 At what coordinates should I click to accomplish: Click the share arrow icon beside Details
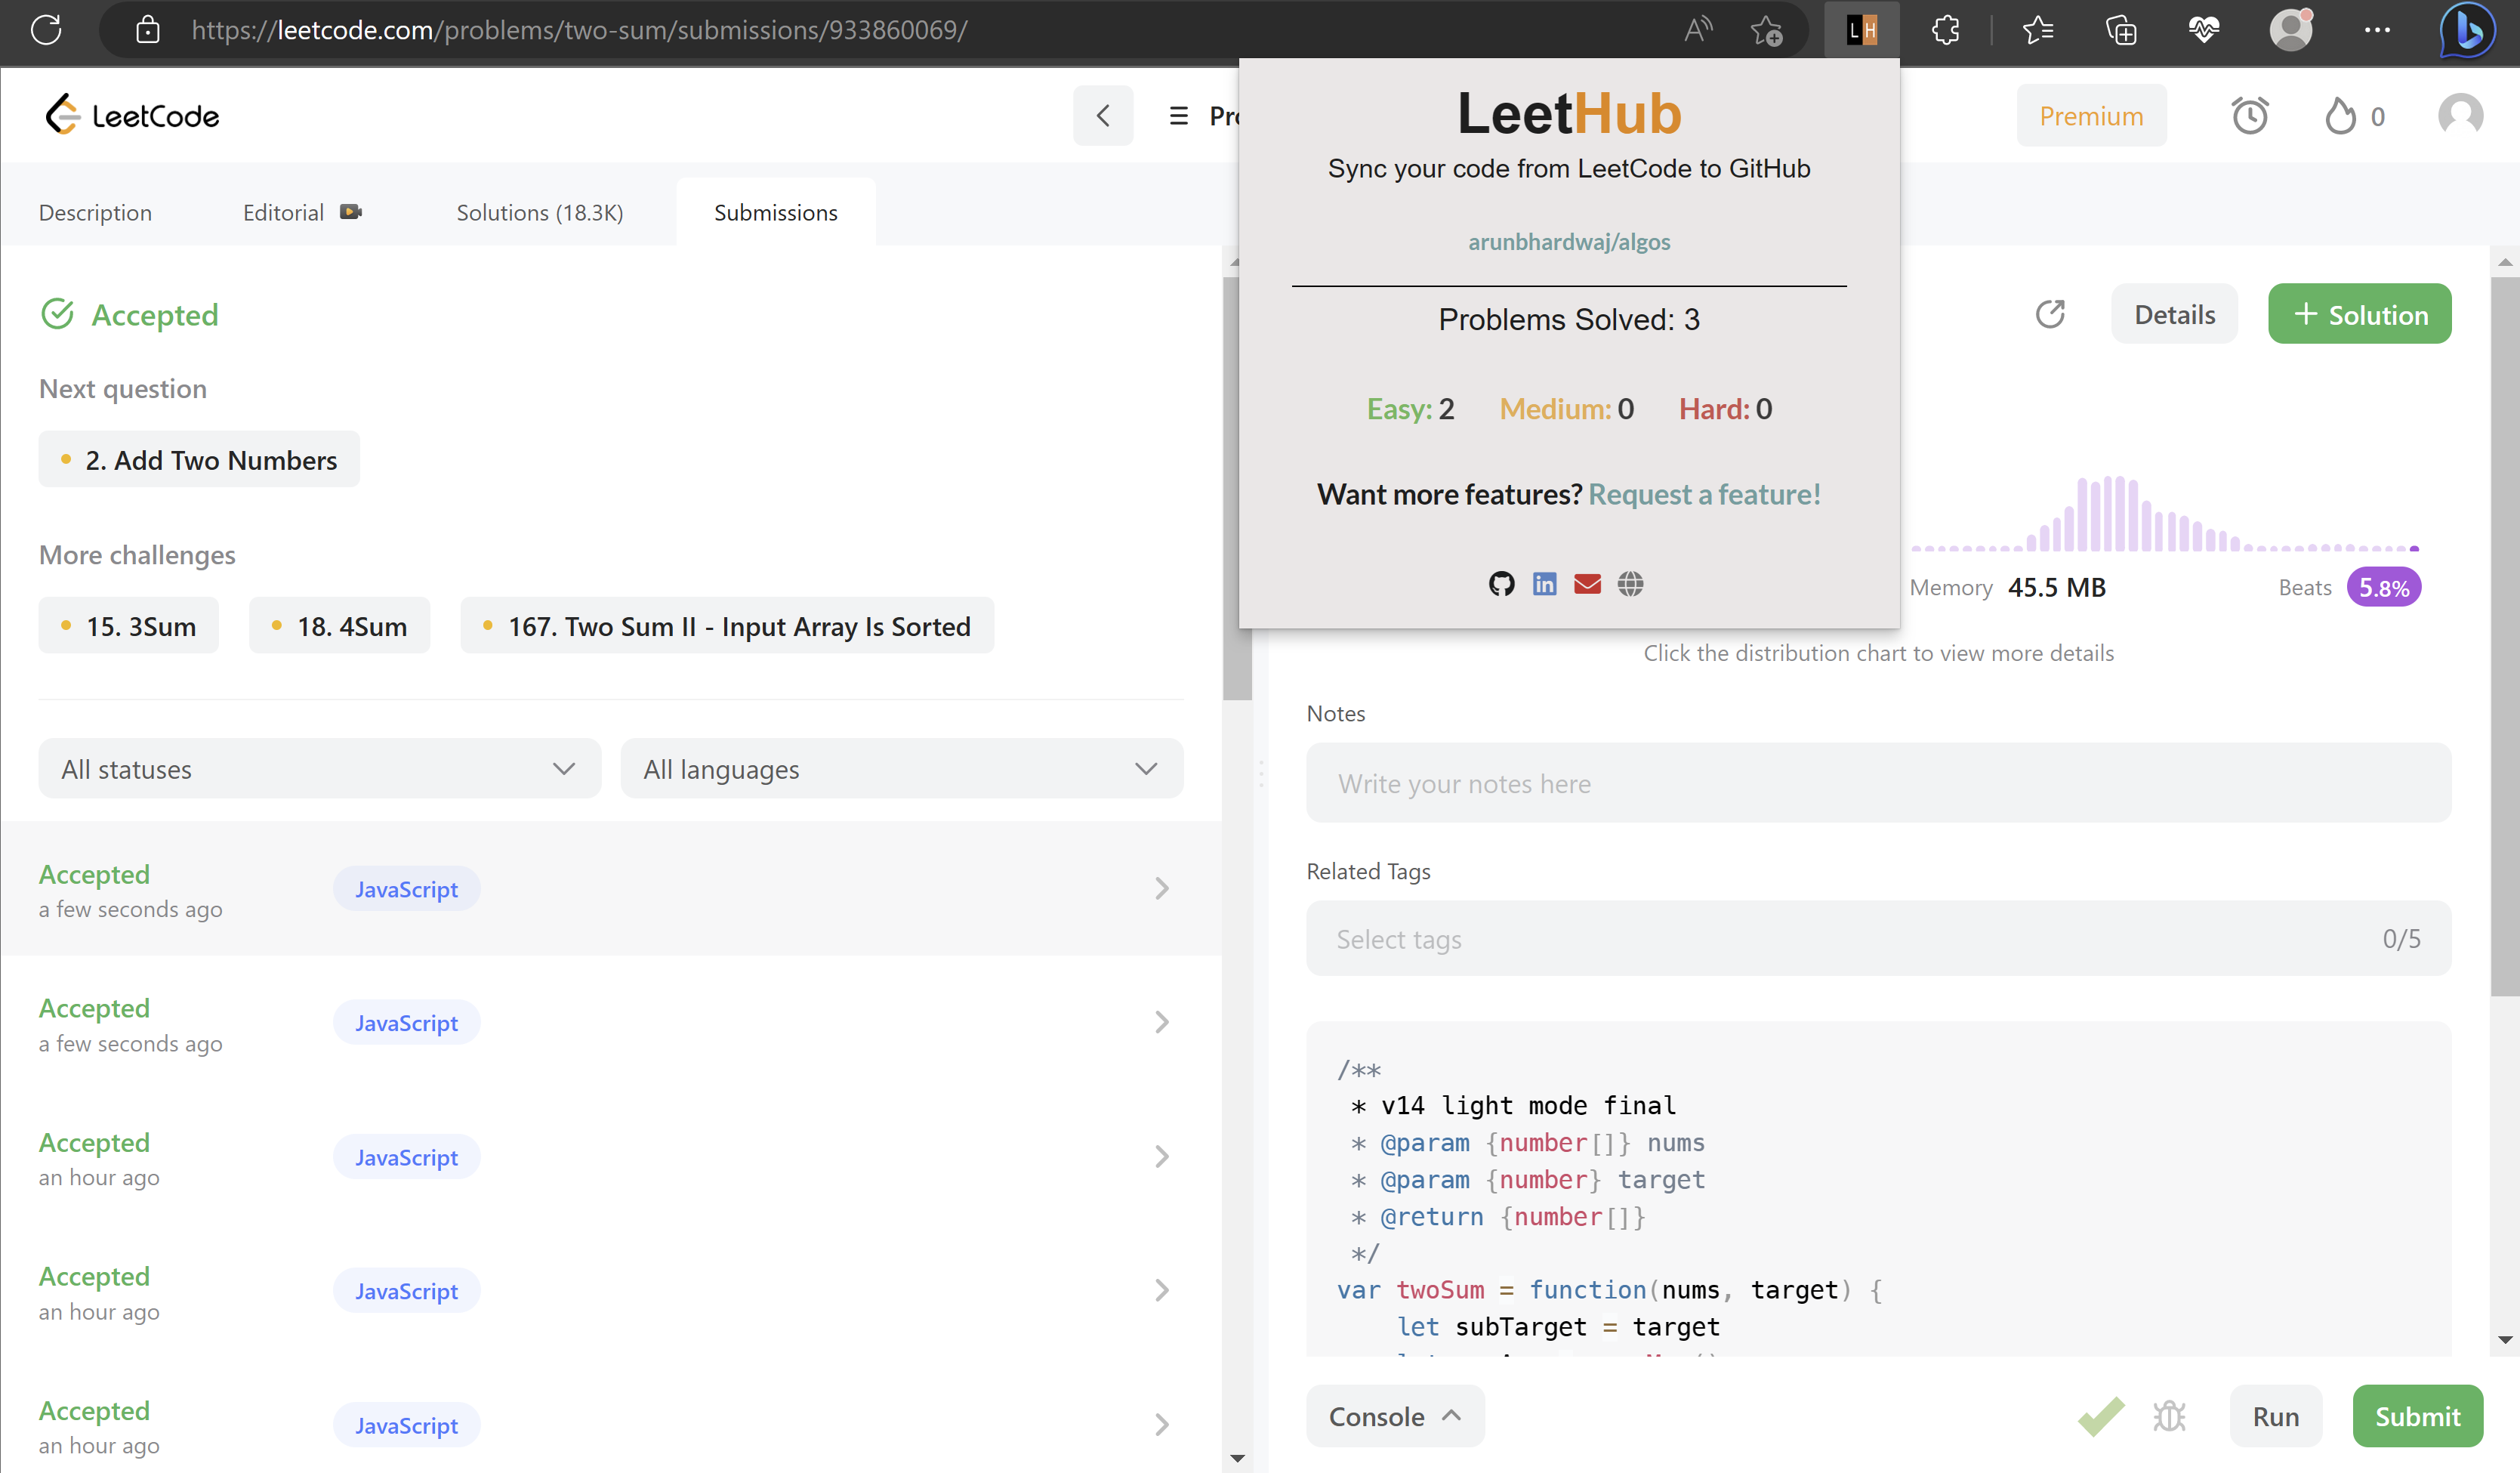2050,314
